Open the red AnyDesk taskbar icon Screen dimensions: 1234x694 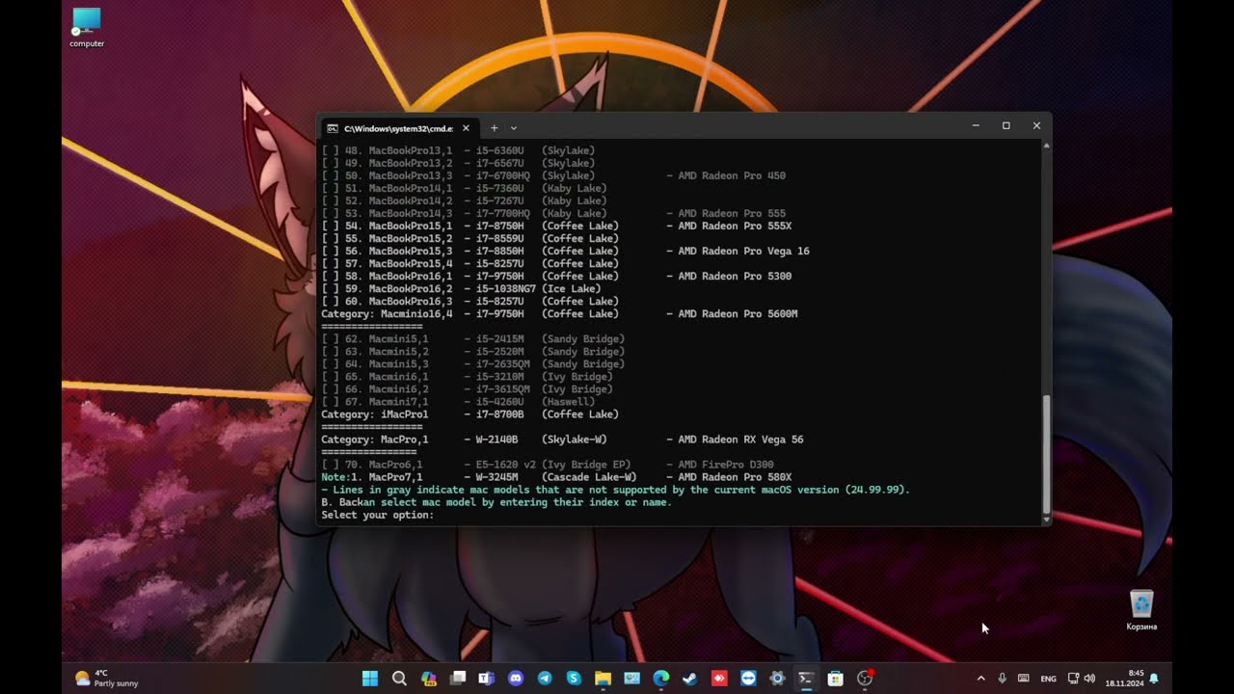pos(719,679)
